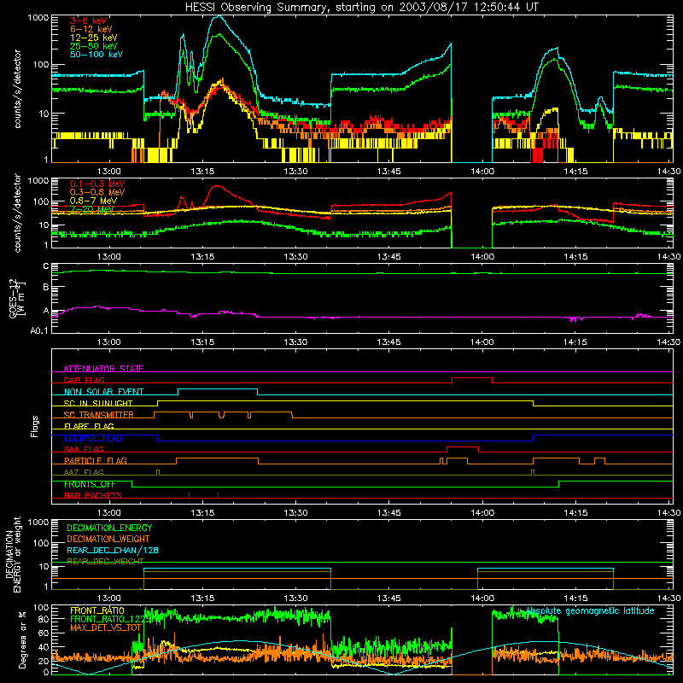Select the BAD_PACKETS flag label
683x683 pixels.
click(x=93, y=495)
